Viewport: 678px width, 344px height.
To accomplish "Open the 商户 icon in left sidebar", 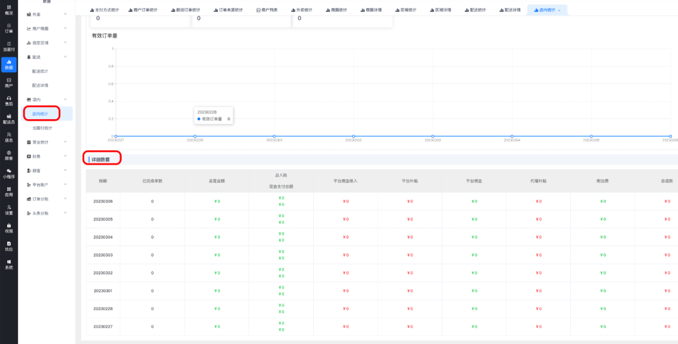I will coord(9,82).
